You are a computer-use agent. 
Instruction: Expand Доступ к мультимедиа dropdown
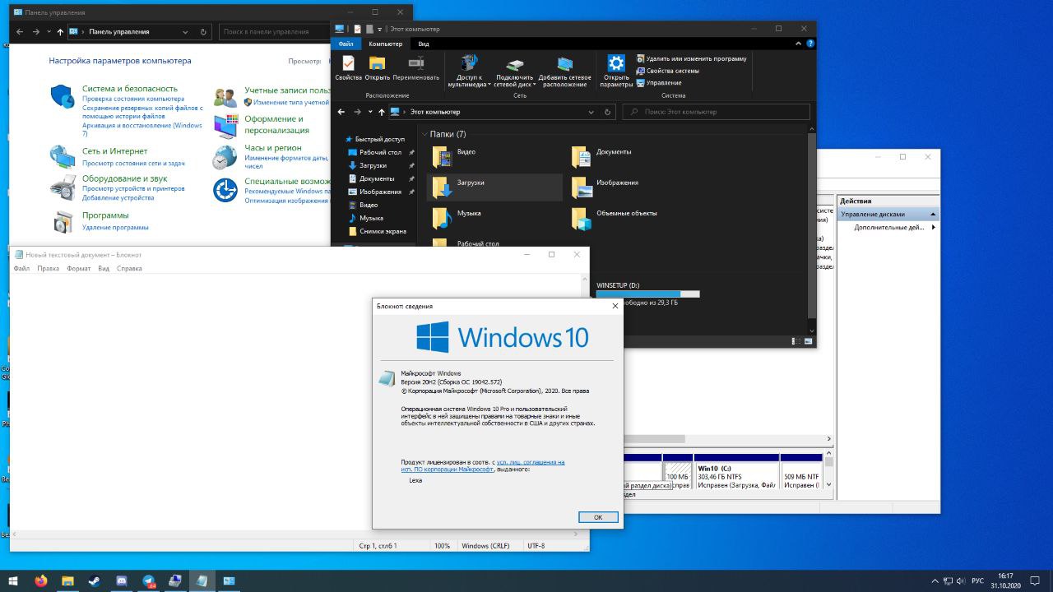(489, 84)
